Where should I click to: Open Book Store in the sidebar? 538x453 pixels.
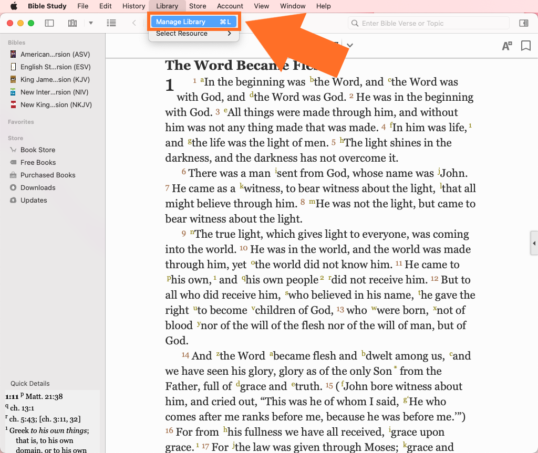(38, 150)
